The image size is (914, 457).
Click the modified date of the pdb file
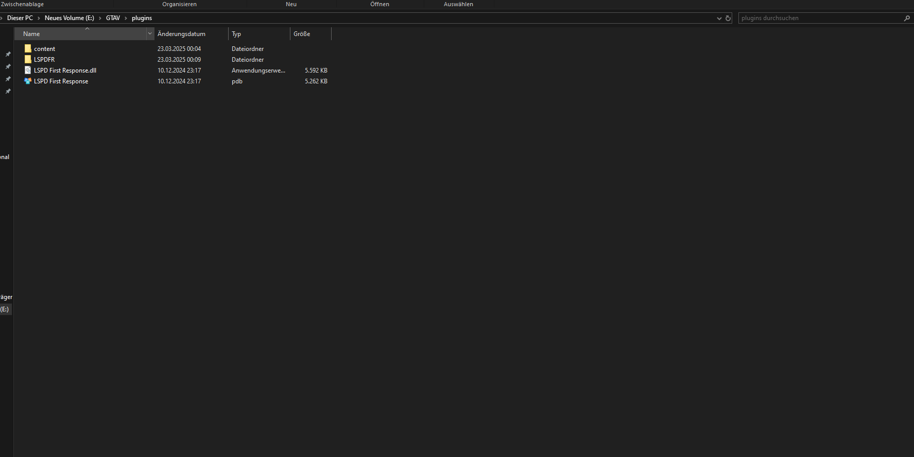point(179,81)
